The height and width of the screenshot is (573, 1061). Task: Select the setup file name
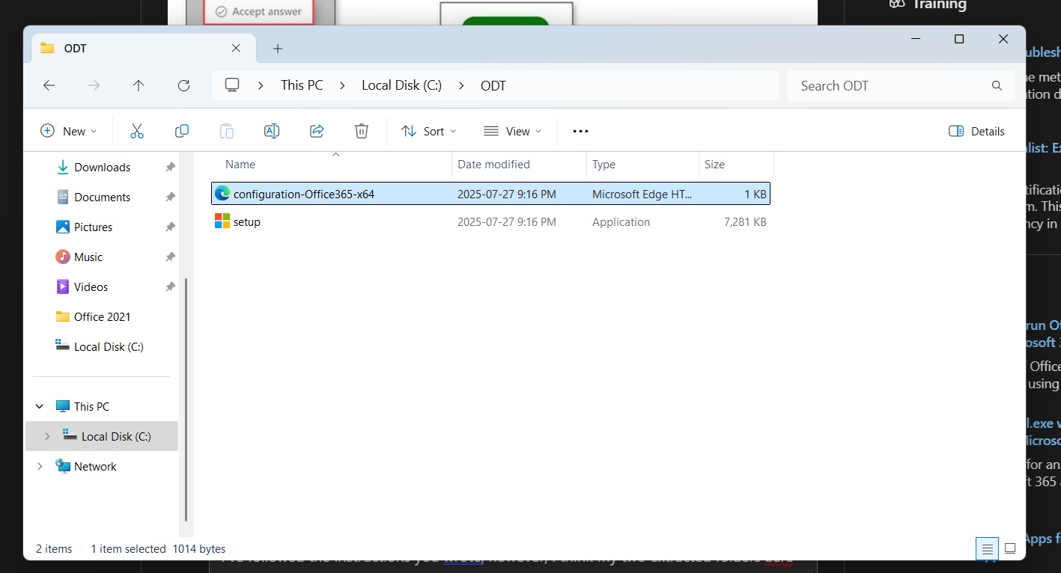click(x=247, y=222)
